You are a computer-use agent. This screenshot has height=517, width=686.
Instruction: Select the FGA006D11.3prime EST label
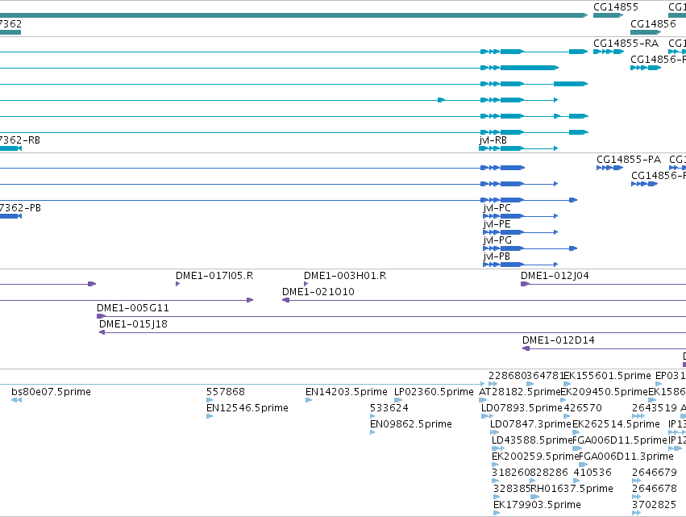[626, 457]
